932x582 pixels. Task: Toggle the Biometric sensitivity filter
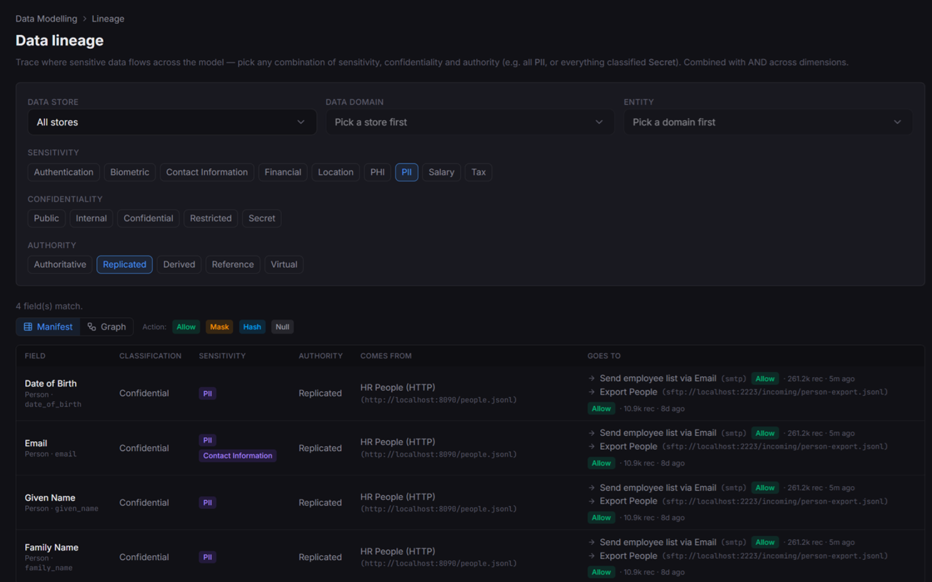click(130, 172)
